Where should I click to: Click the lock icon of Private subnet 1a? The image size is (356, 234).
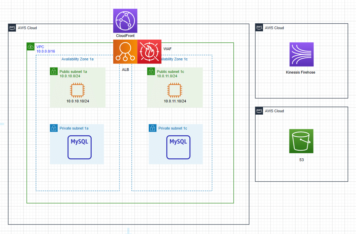[x=54, y=128]
